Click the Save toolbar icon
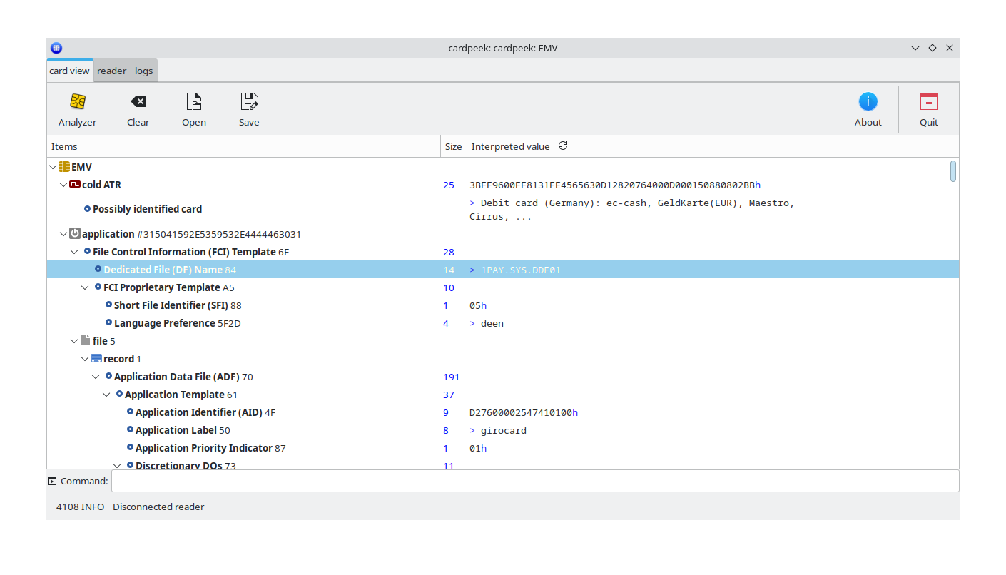Image resolution: width=1006 pixels, height=575 pixels. (249, 101)
